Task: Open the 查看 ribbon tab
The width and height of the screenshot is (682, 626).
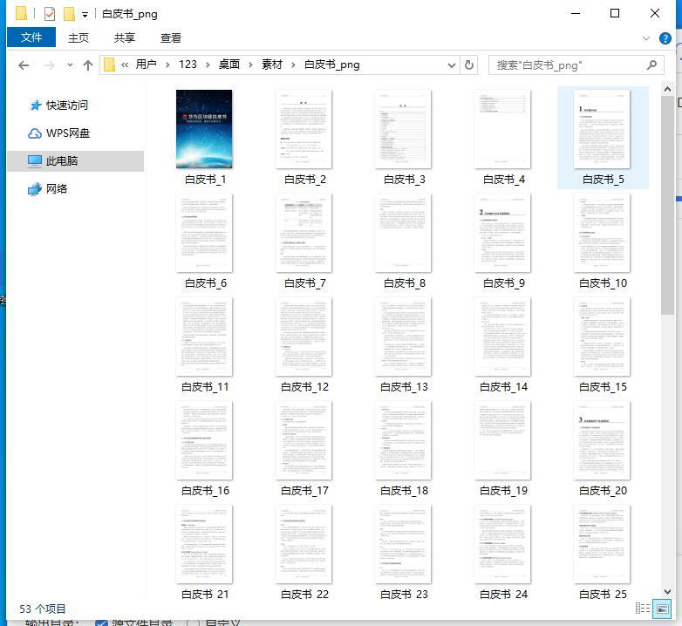Action: 171,37
